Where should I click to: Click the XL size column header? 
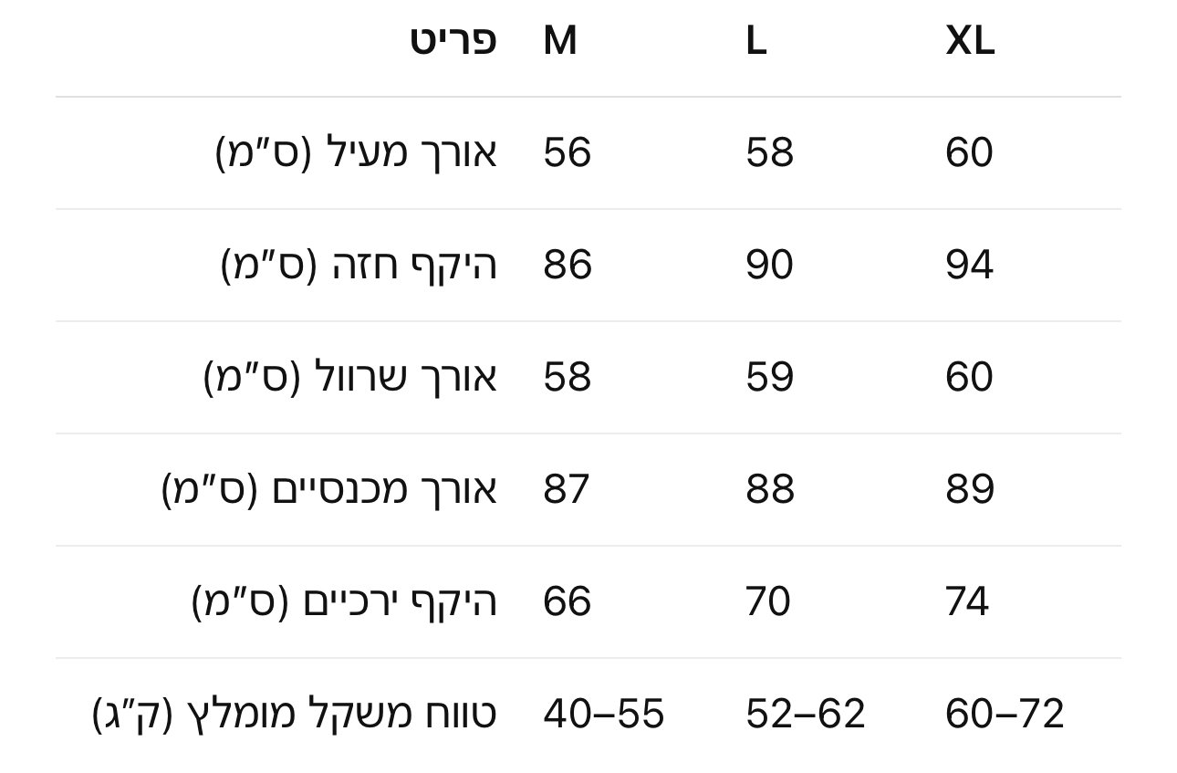point(970,41)
